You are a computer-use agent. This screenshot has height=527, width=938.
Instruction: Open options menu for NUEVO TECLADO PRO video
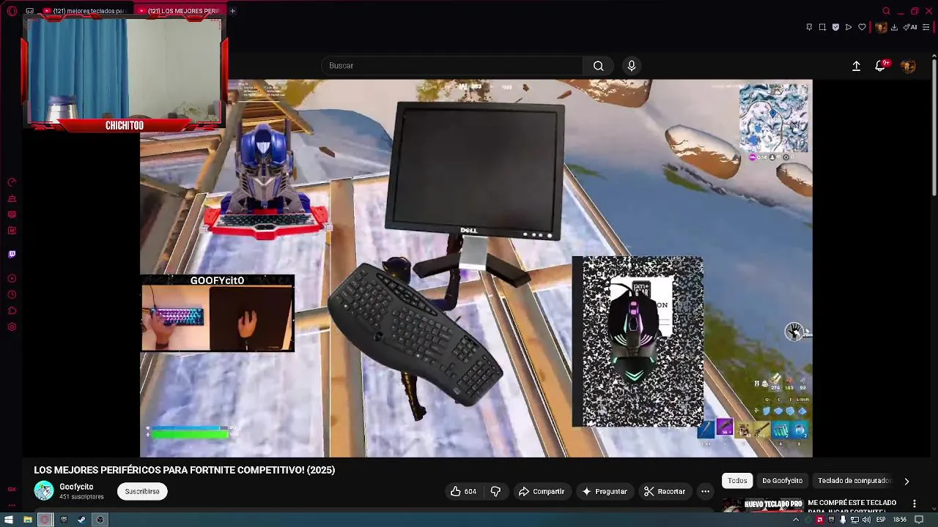pos(914,504)
